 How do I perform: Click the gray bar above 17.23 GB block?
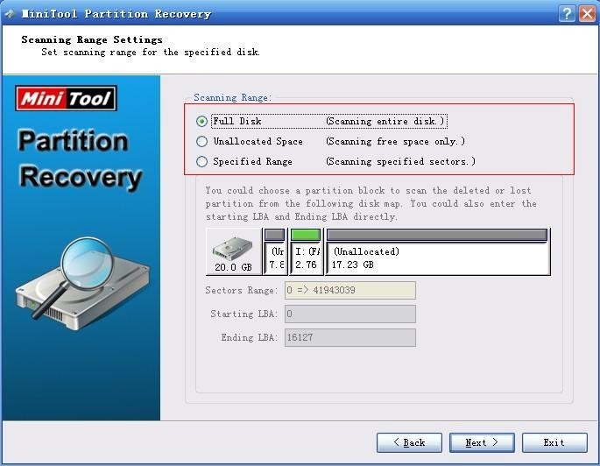click(x=437, y=235)
